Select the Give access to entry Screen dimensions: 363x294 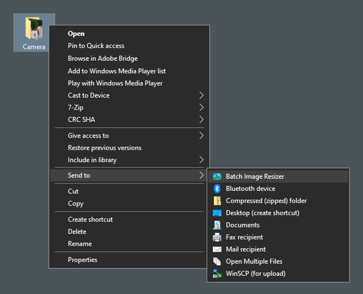[129, 136]
